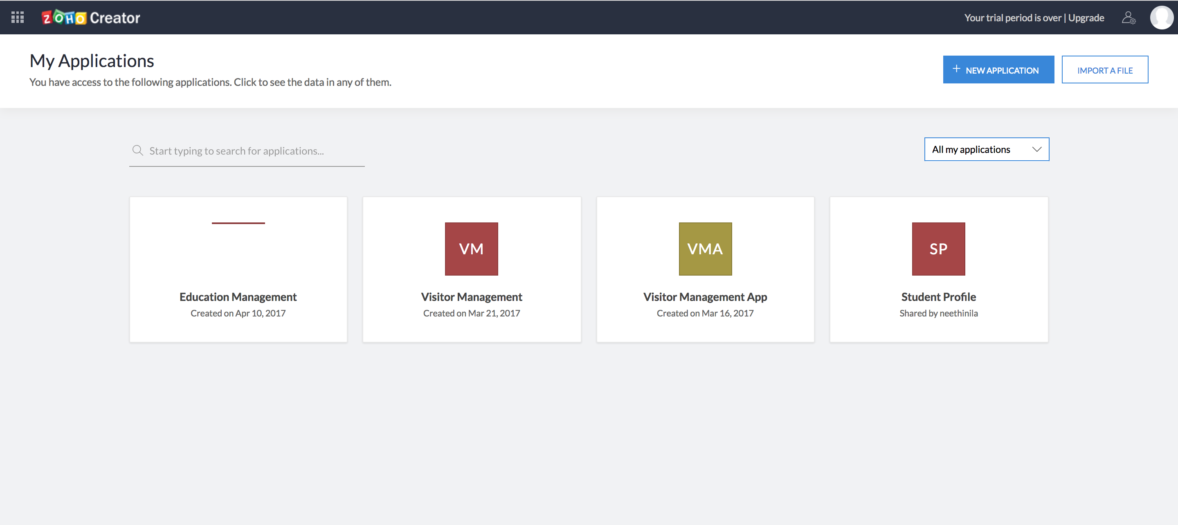
Task: Open the profile avatar menu
Action: point(1162,18)
